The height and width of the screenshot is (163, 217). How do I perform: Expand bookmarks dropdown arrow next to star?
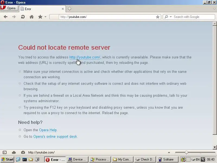click(45, 17)
